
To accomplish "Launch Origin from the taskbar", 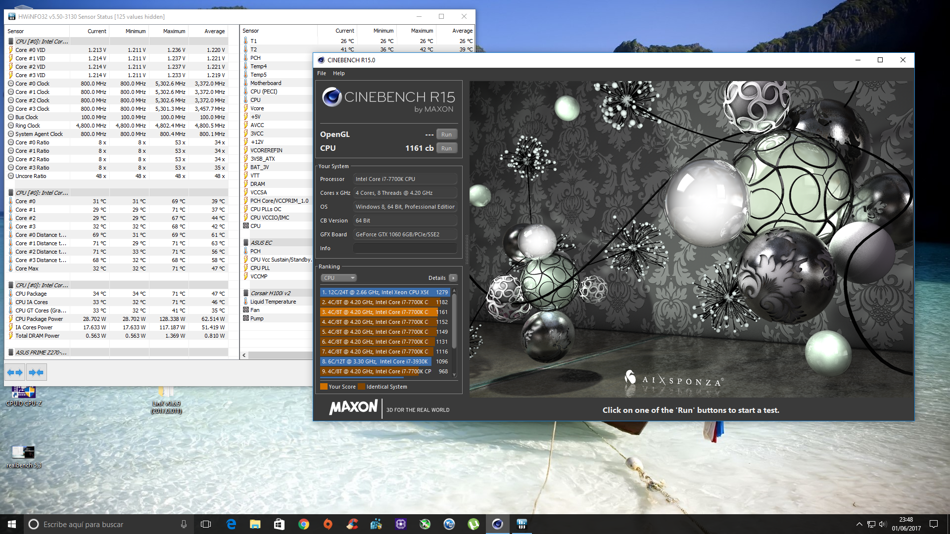I will [328, 524].
